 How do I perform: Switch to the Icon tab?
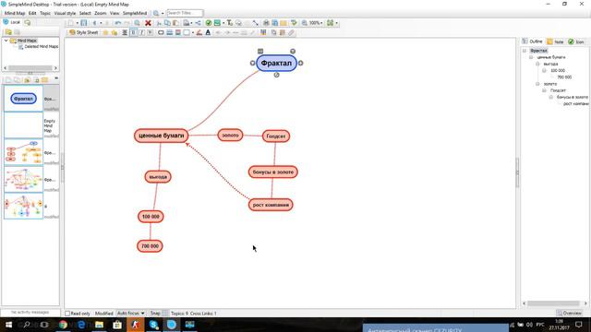coord(576,41)
